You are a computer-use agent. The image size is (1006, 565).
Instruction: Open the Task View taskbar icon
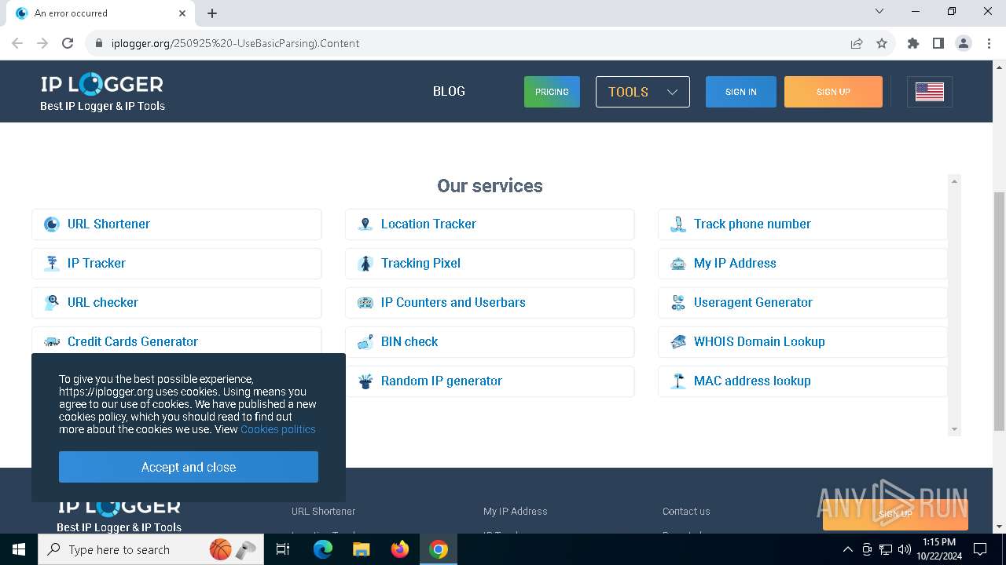[283, 549]
